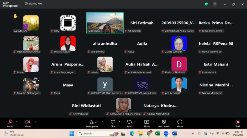The width and height of the screenshot is (247, 138).
Task: Open the More options menu
Action: click(180, 123)
